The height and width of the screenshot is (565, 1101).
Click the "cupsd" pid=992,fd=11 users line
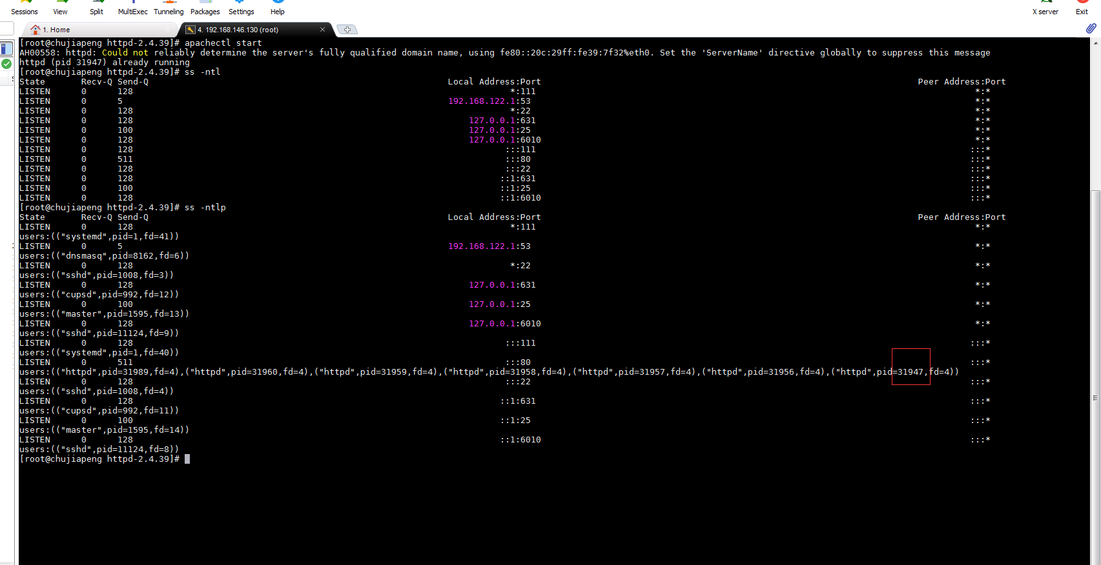pyautogui.click(x=99, y=411)
